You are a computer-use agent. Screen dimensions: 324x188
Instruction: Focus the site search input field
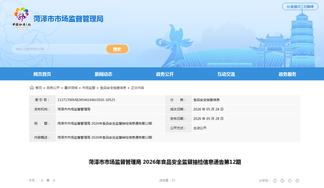pyautogui.click(x=59, y=49)
